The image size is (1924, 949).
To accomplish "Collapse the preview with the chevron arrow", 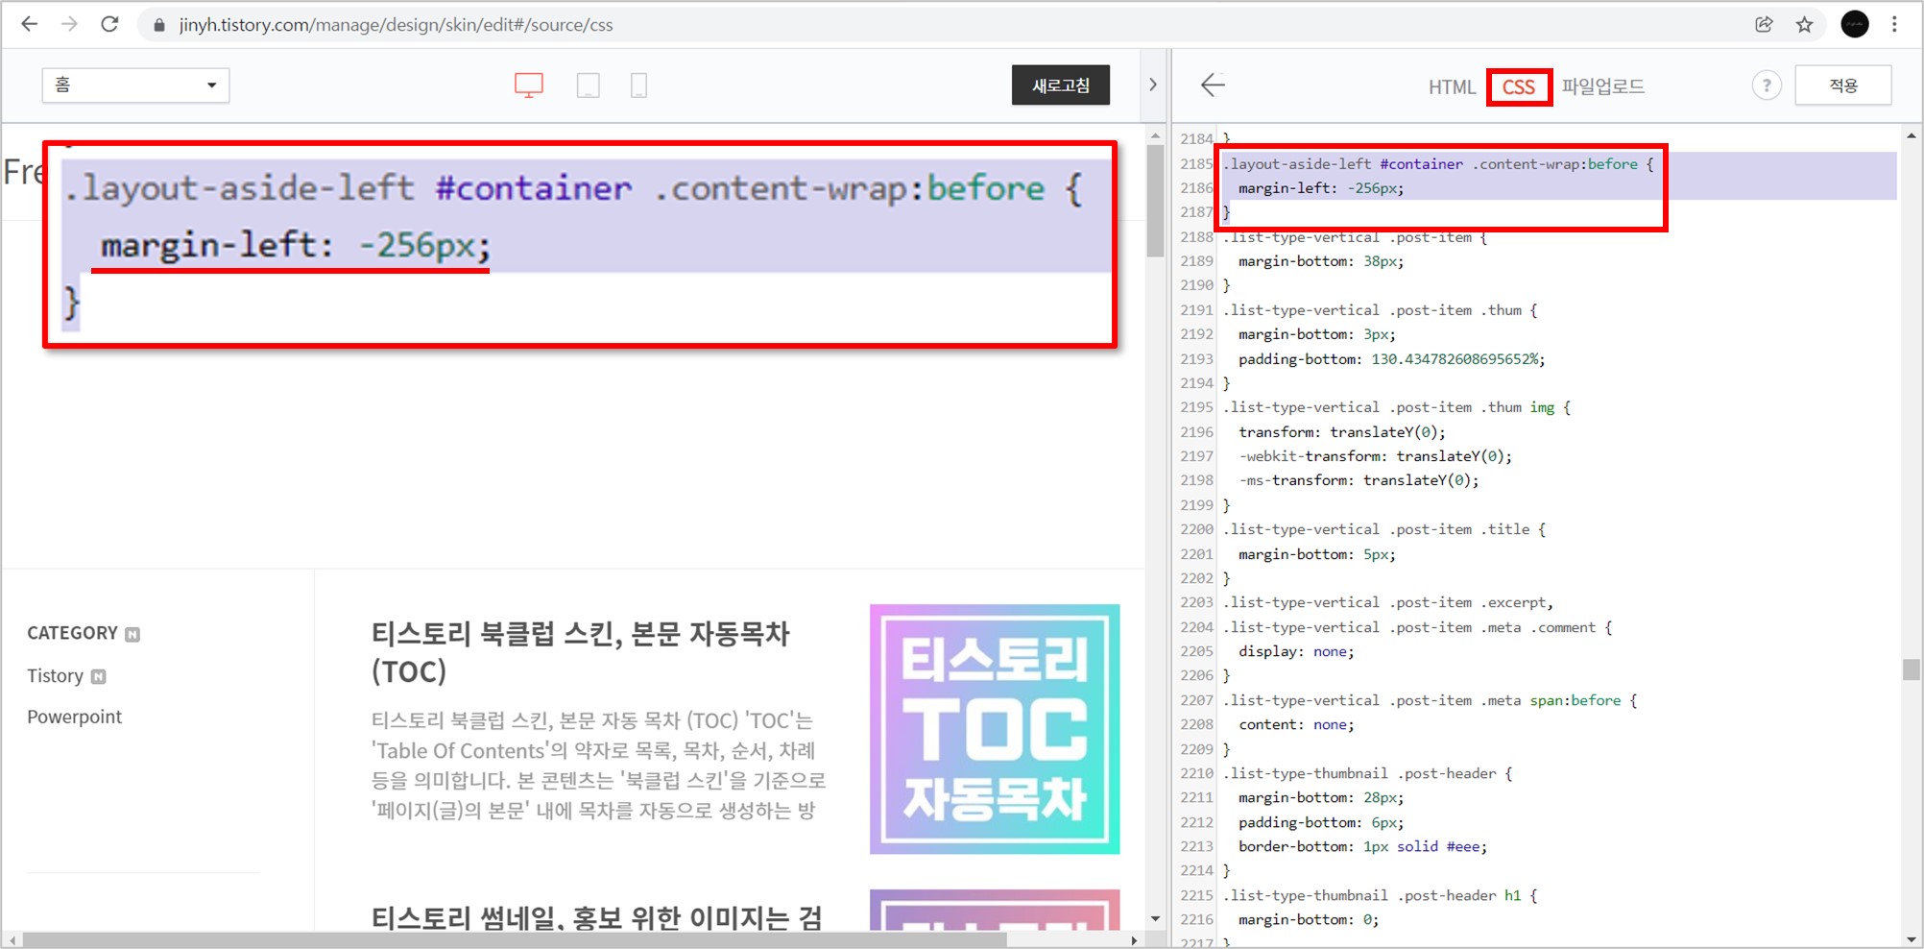I will click(x=1153, y=85).
